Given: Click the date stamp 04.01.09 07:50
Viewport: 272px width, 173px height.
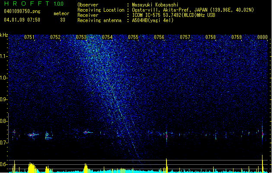Looking at the screenshot, I should click(x=22, y=20).
